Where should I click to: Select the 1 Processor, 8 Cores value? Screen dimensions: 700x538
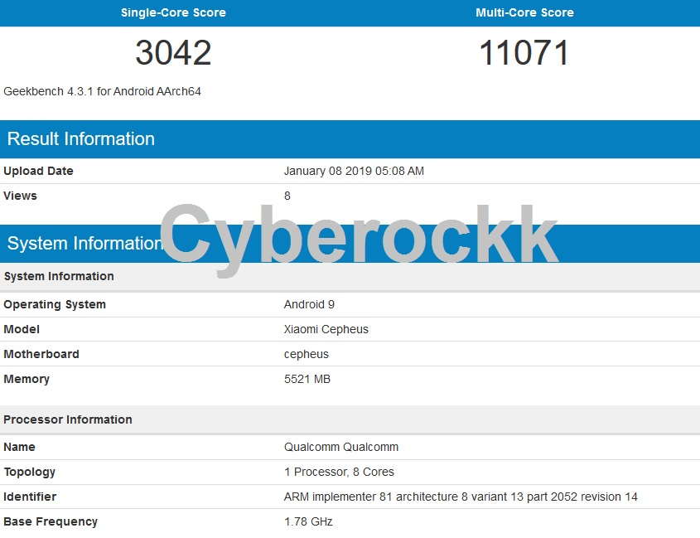[x=339, y=472]
